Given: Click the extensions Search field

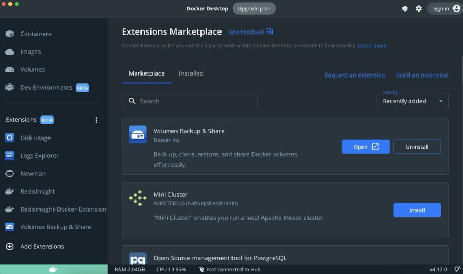Looking at the screenshot, I should pyautogui.click(x=189, y=101).
